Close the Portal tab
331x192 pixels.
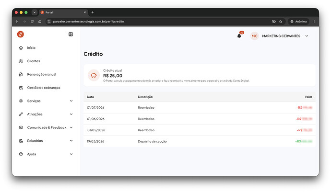[x=85, y=12]
